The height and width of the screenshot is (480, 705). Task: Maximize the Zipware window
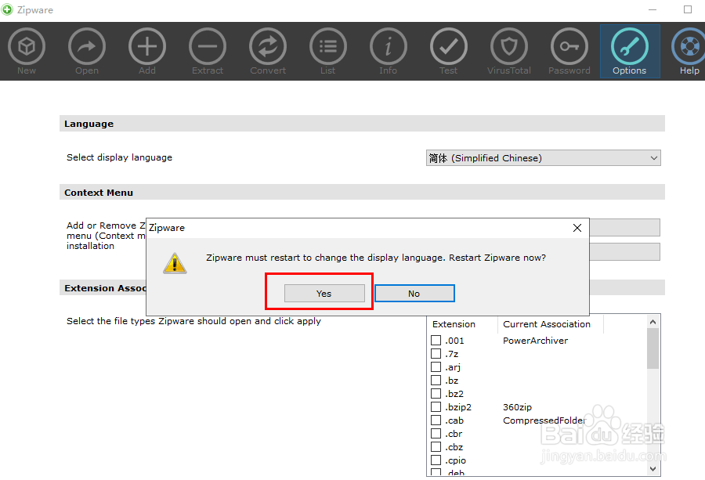click(688, 9)
